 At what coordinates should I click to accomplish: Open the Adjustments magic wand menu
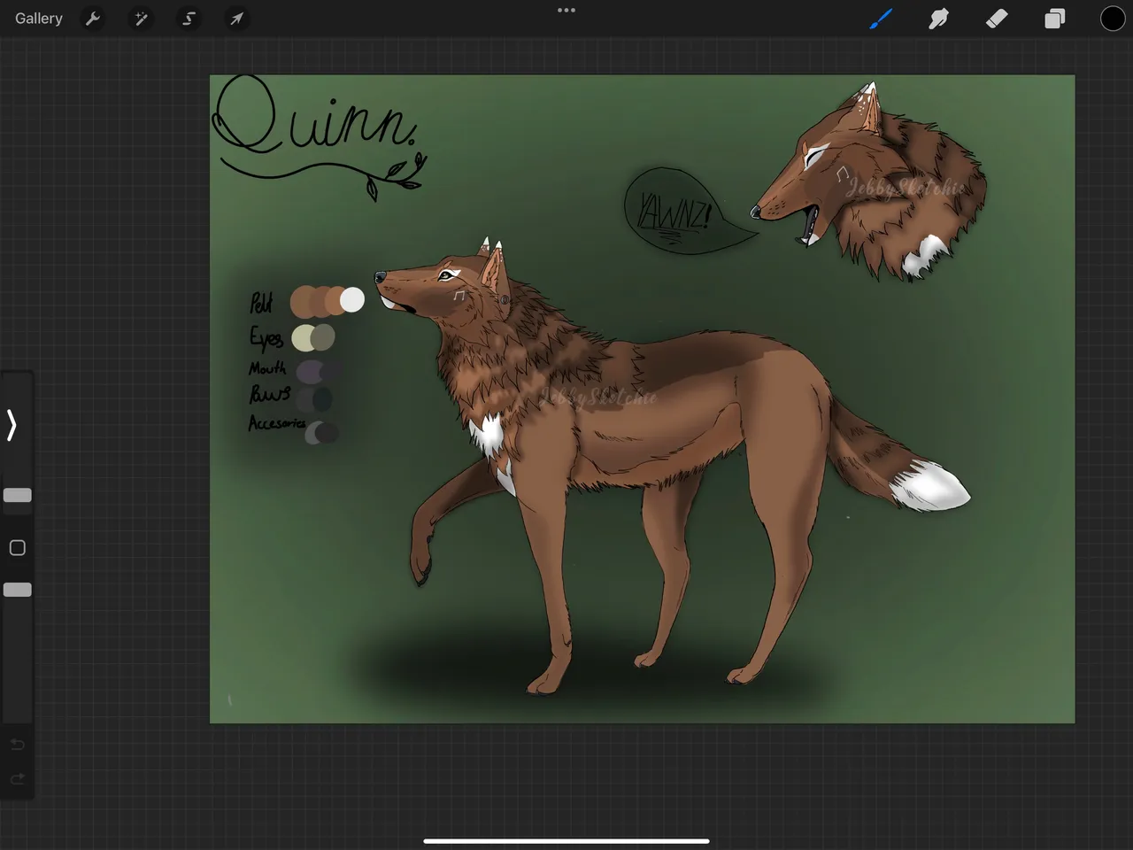click(141, 19)
